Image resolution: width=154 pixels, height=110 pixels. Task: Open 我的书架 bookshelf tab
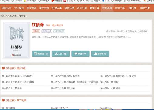click(145, 8)
